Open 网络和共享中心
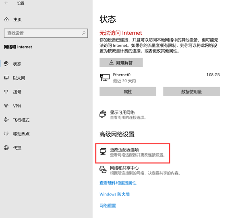The image size is (236, 218). point(140,170)
